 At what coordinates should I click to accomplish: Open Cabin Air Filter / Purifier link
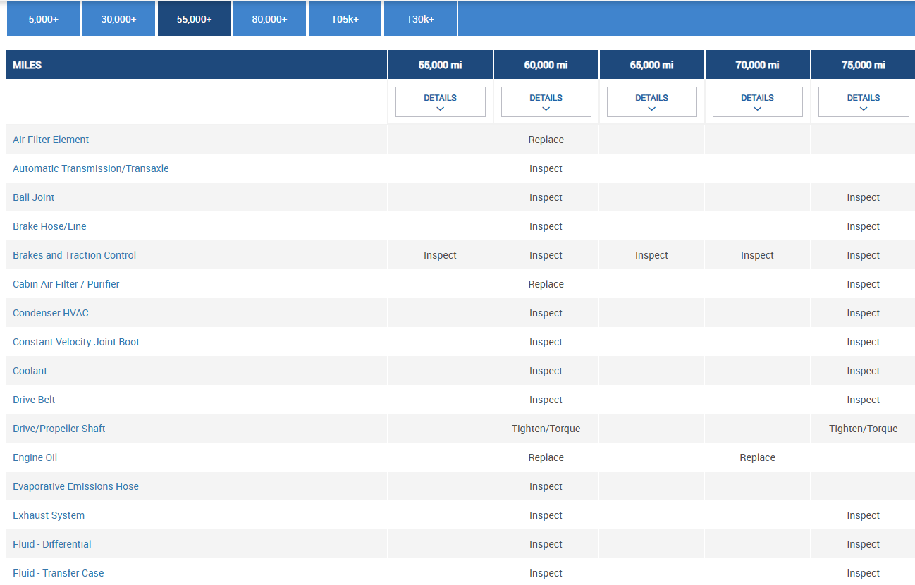point(66,284)
